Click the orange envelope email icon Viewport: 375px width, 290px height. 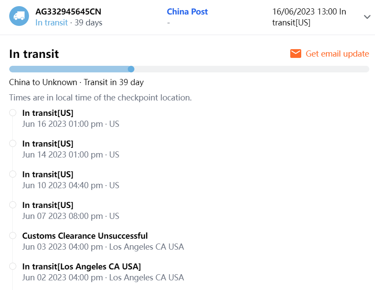pyautogui.click(x=296, y=54)
